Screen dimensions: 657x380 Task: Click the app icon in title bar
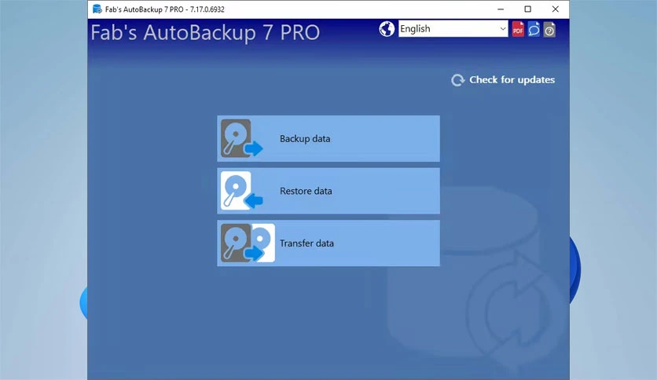click(97, 9)
